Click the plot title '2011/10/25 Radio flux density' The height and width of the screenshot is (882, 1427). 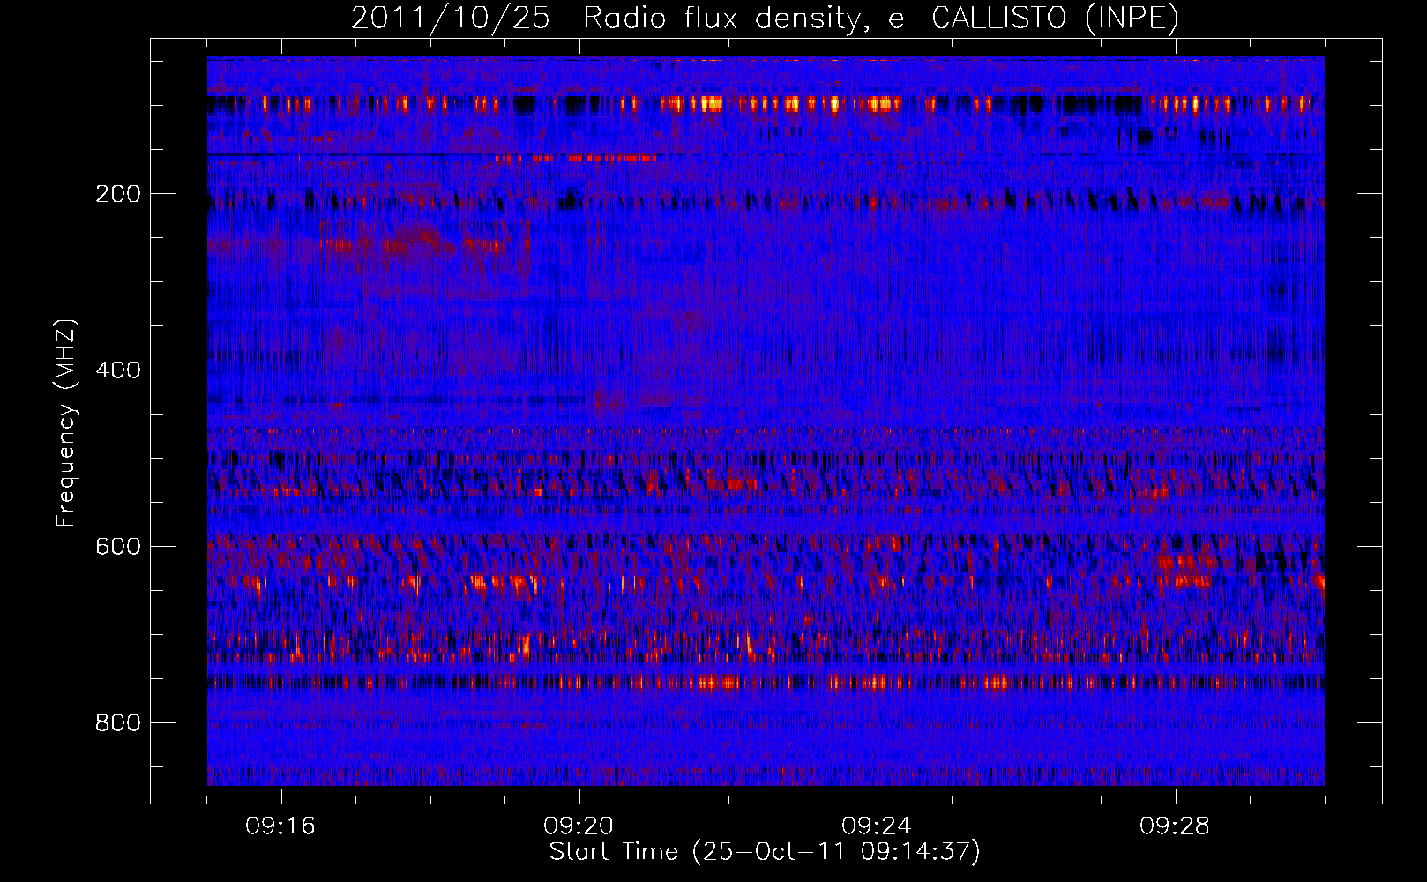(765, 18)
